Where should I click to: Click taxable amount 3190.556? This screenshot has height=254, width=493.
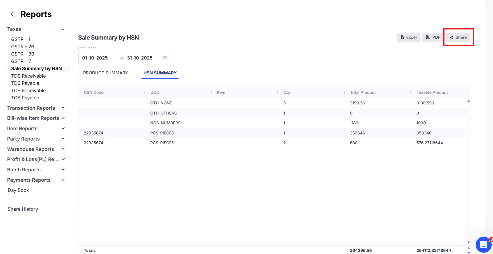425,103
